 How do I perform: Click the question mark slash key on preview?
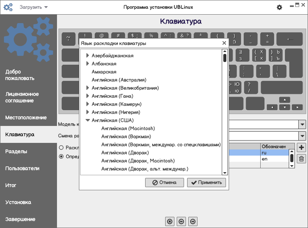[251, 87]
